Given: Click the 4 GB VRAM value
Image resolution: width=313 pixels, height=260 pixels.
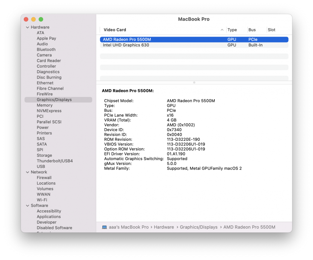Looking at the screenshot, I should click(x=172, y=120).
